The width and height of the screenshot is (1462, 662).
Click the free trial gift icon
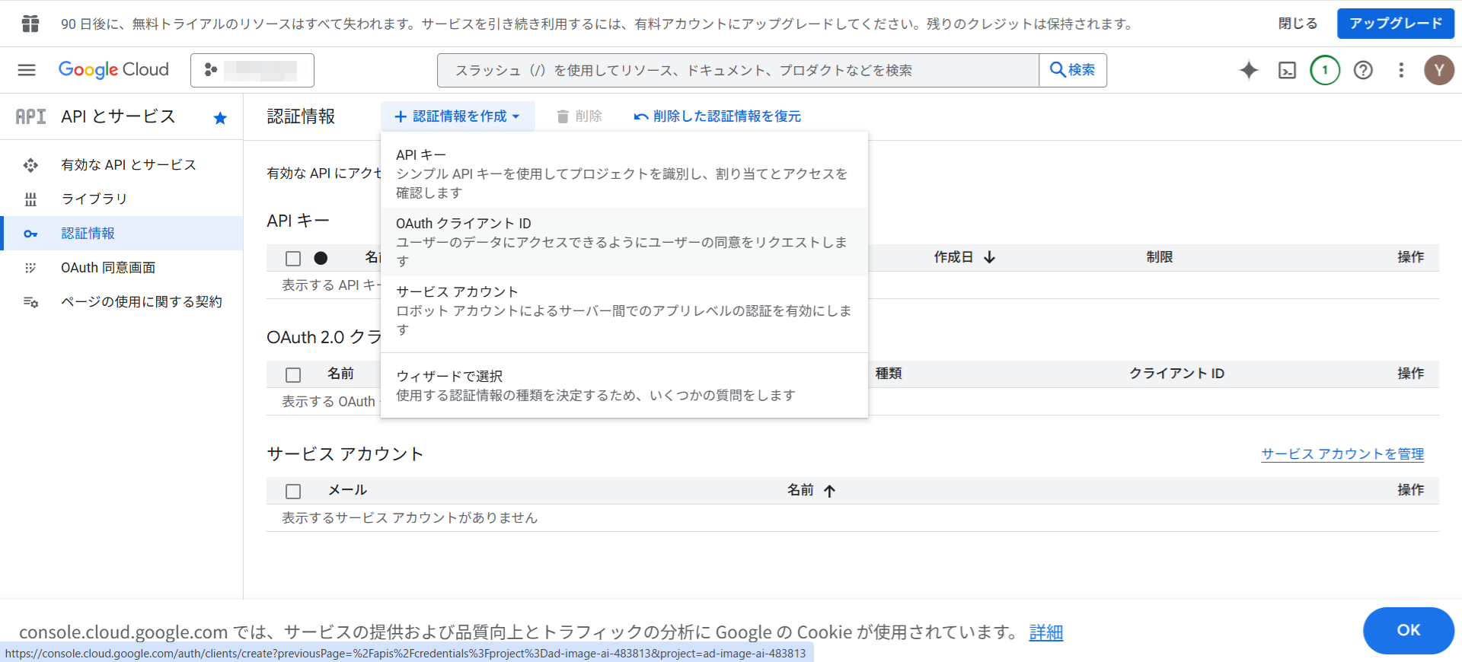pyautogui.click(x=30, y=24)
